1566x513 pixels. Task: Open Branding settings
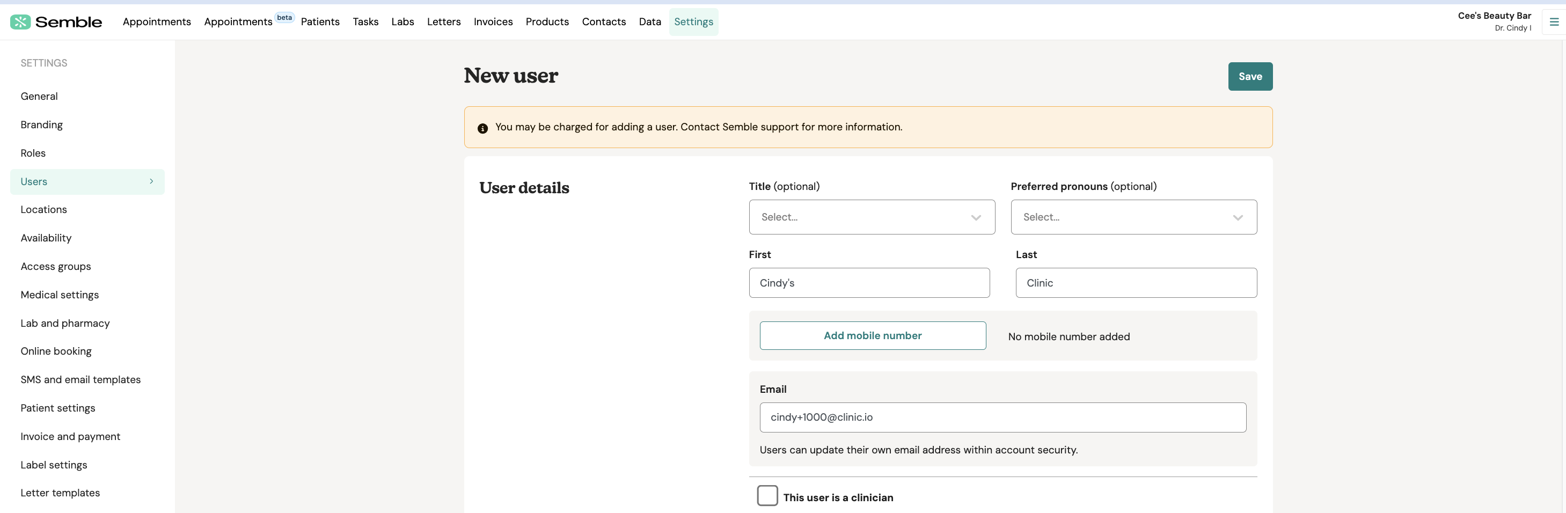[41, 124]
